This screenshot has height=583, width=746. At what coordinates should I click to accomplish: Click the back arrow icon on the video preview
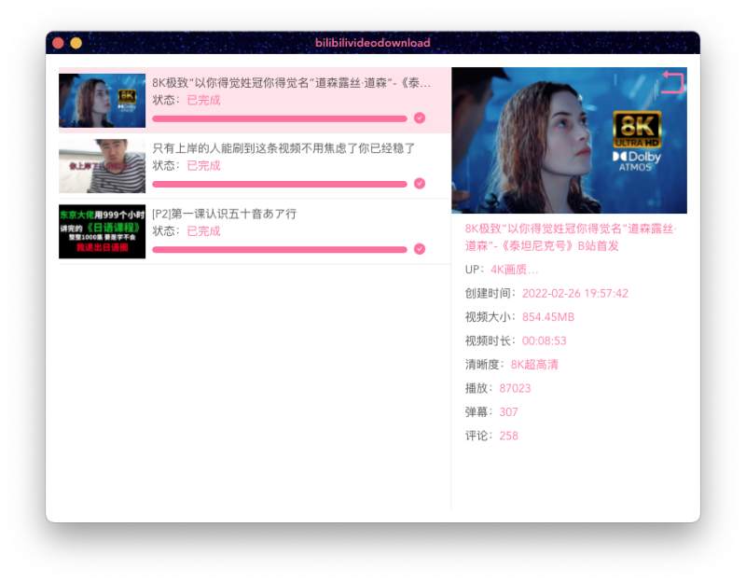pos(673,82)
